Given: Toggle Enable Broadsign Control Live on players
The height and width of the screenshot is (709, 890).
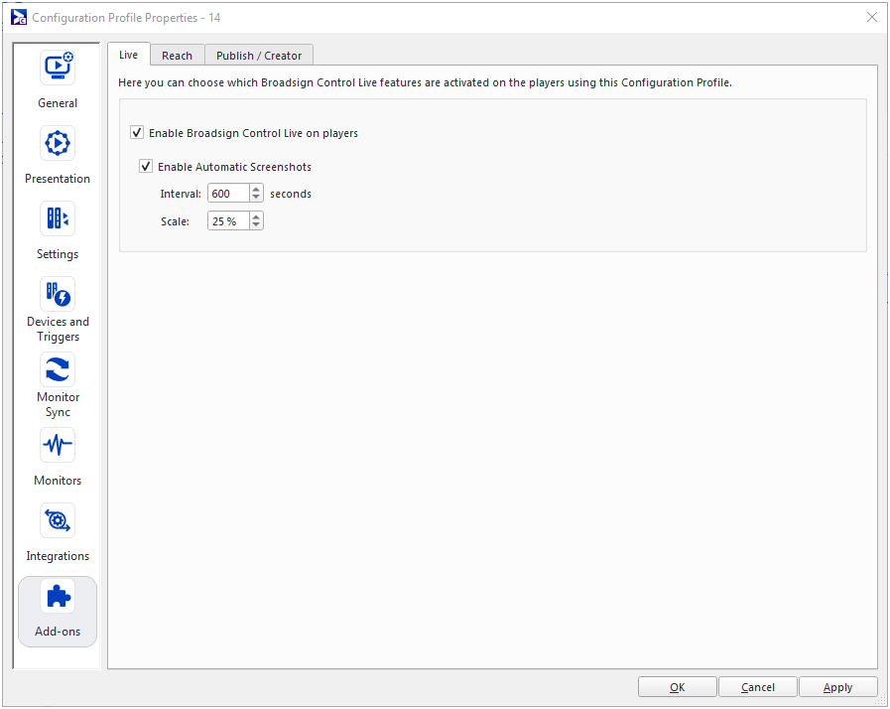Looking at the screenshot, I should 137,132.
